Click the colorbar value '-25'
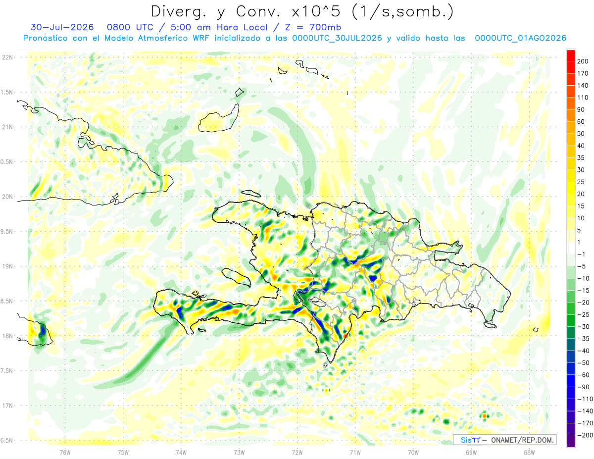 click(x=583, y=315)
